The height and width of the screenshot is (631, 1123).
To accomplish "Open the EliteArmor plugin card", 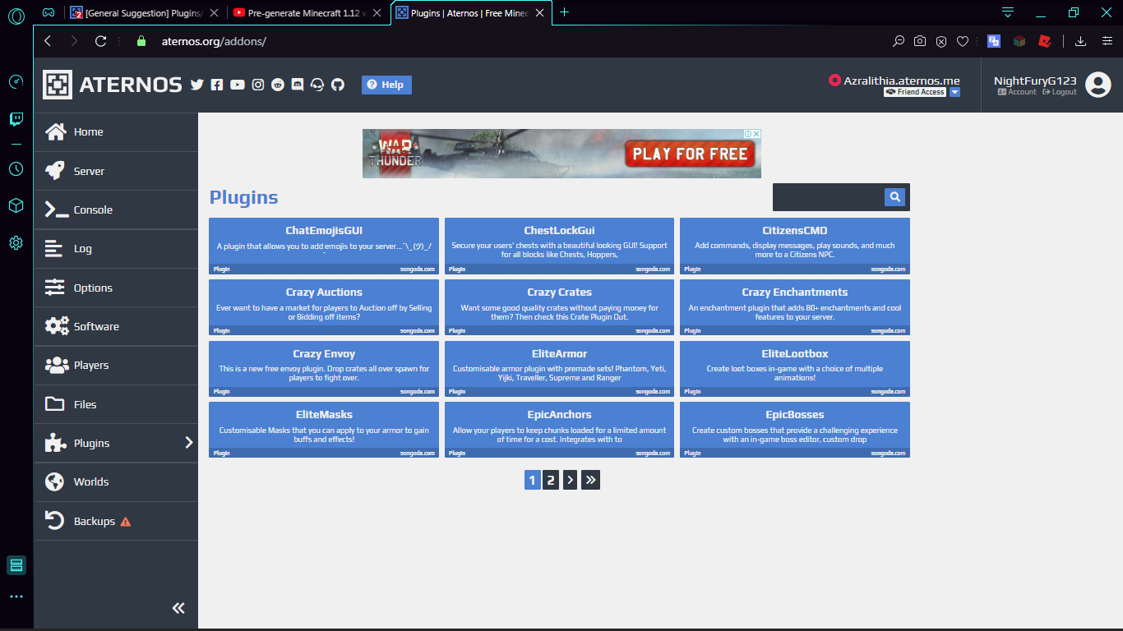I will [x=559, y=369].
